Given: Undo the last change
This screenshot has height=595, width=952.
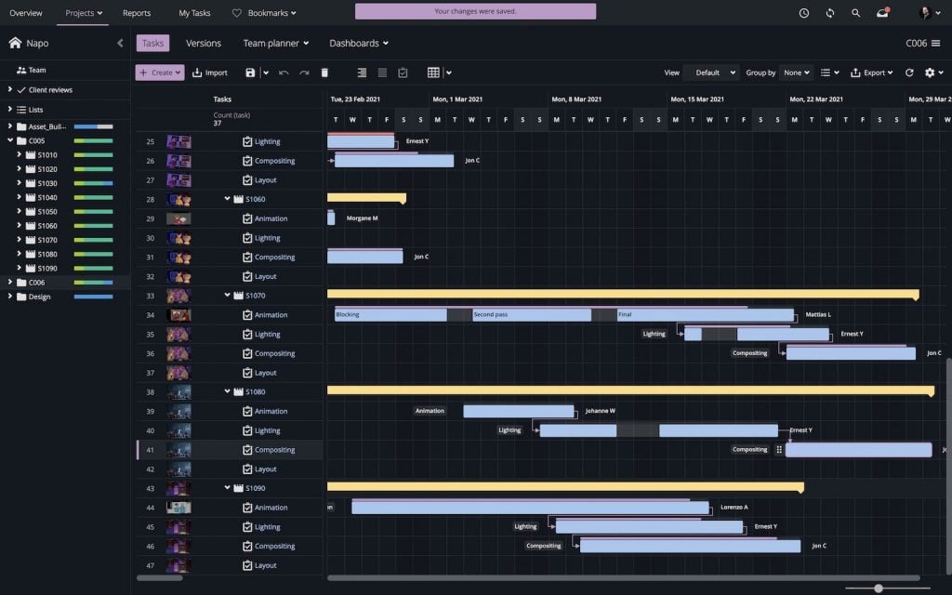Looking at the screenshot, I should click(284, 73).
